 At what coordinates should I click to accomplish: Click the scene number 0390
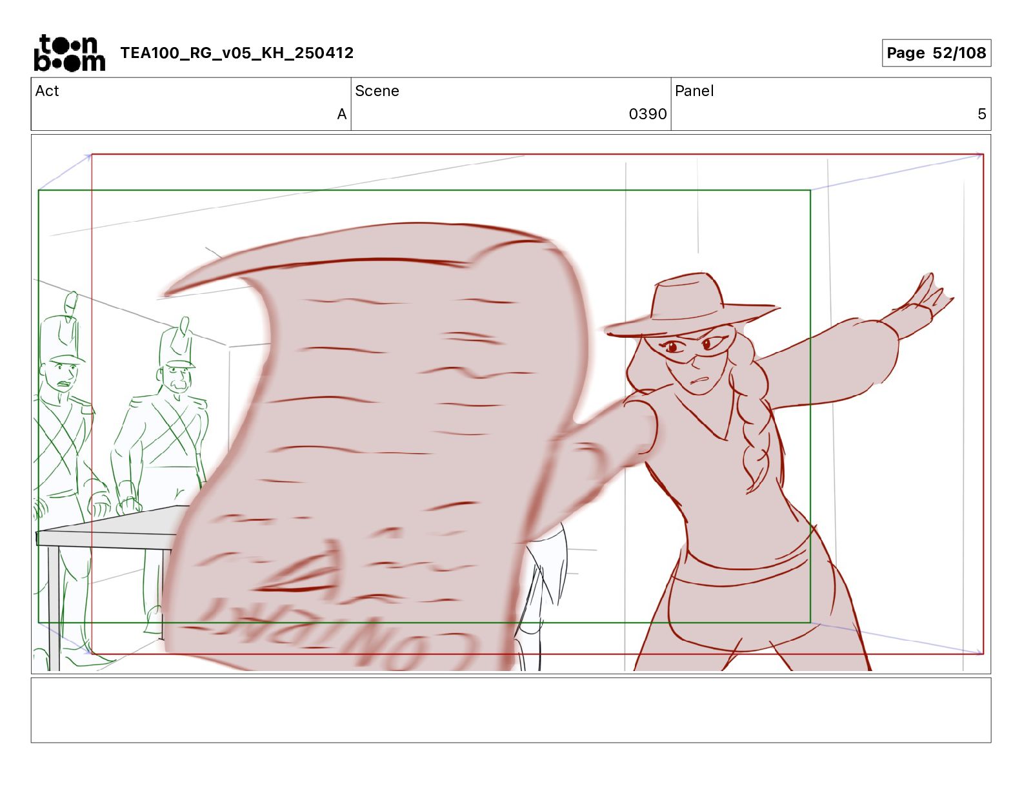(648, 114)
